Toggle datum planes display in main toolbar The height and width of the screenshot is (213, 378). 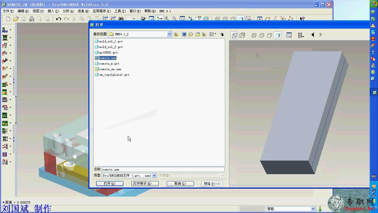click(x=267, y=19)
